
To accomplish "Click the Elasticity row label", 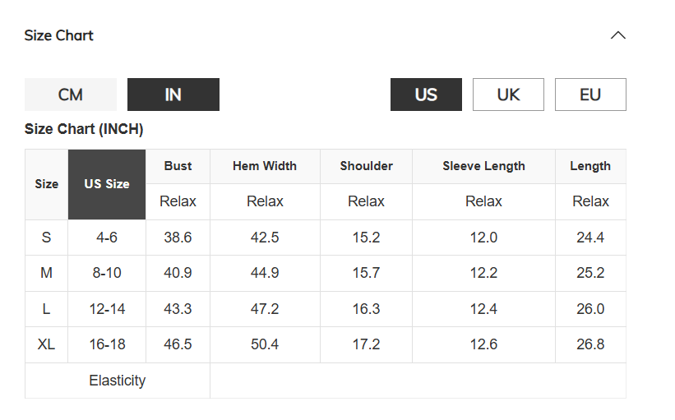I will pos(118,381).
